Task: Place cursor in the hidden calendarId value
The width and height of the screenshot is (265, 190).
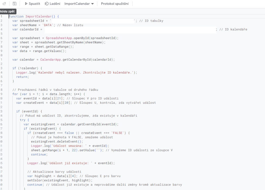Action: tap(129, 29)
